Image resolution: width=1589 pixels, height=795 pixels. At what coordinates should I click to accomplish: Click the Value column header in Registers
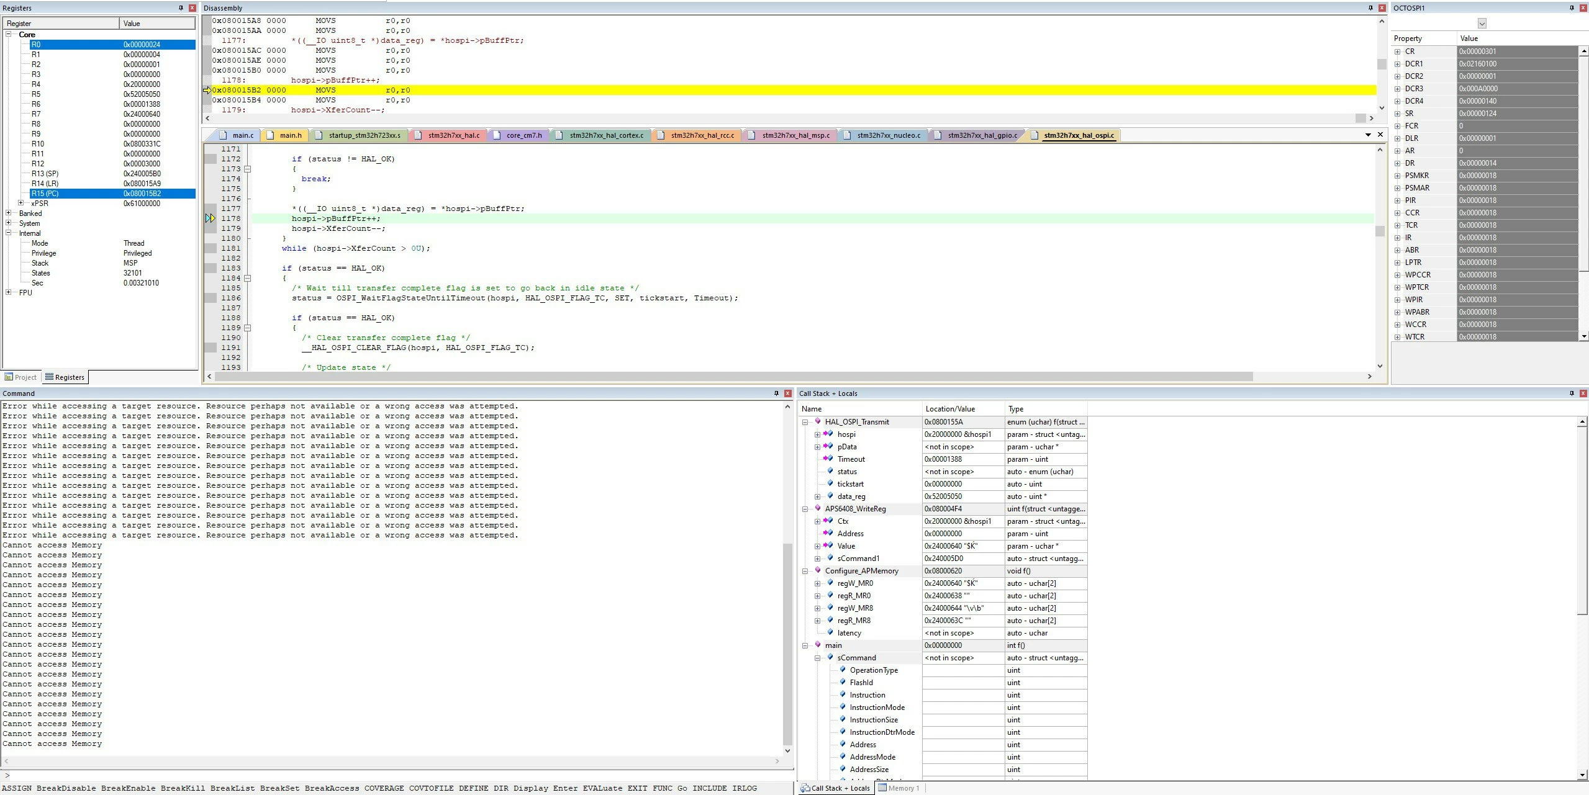point(157,24)
